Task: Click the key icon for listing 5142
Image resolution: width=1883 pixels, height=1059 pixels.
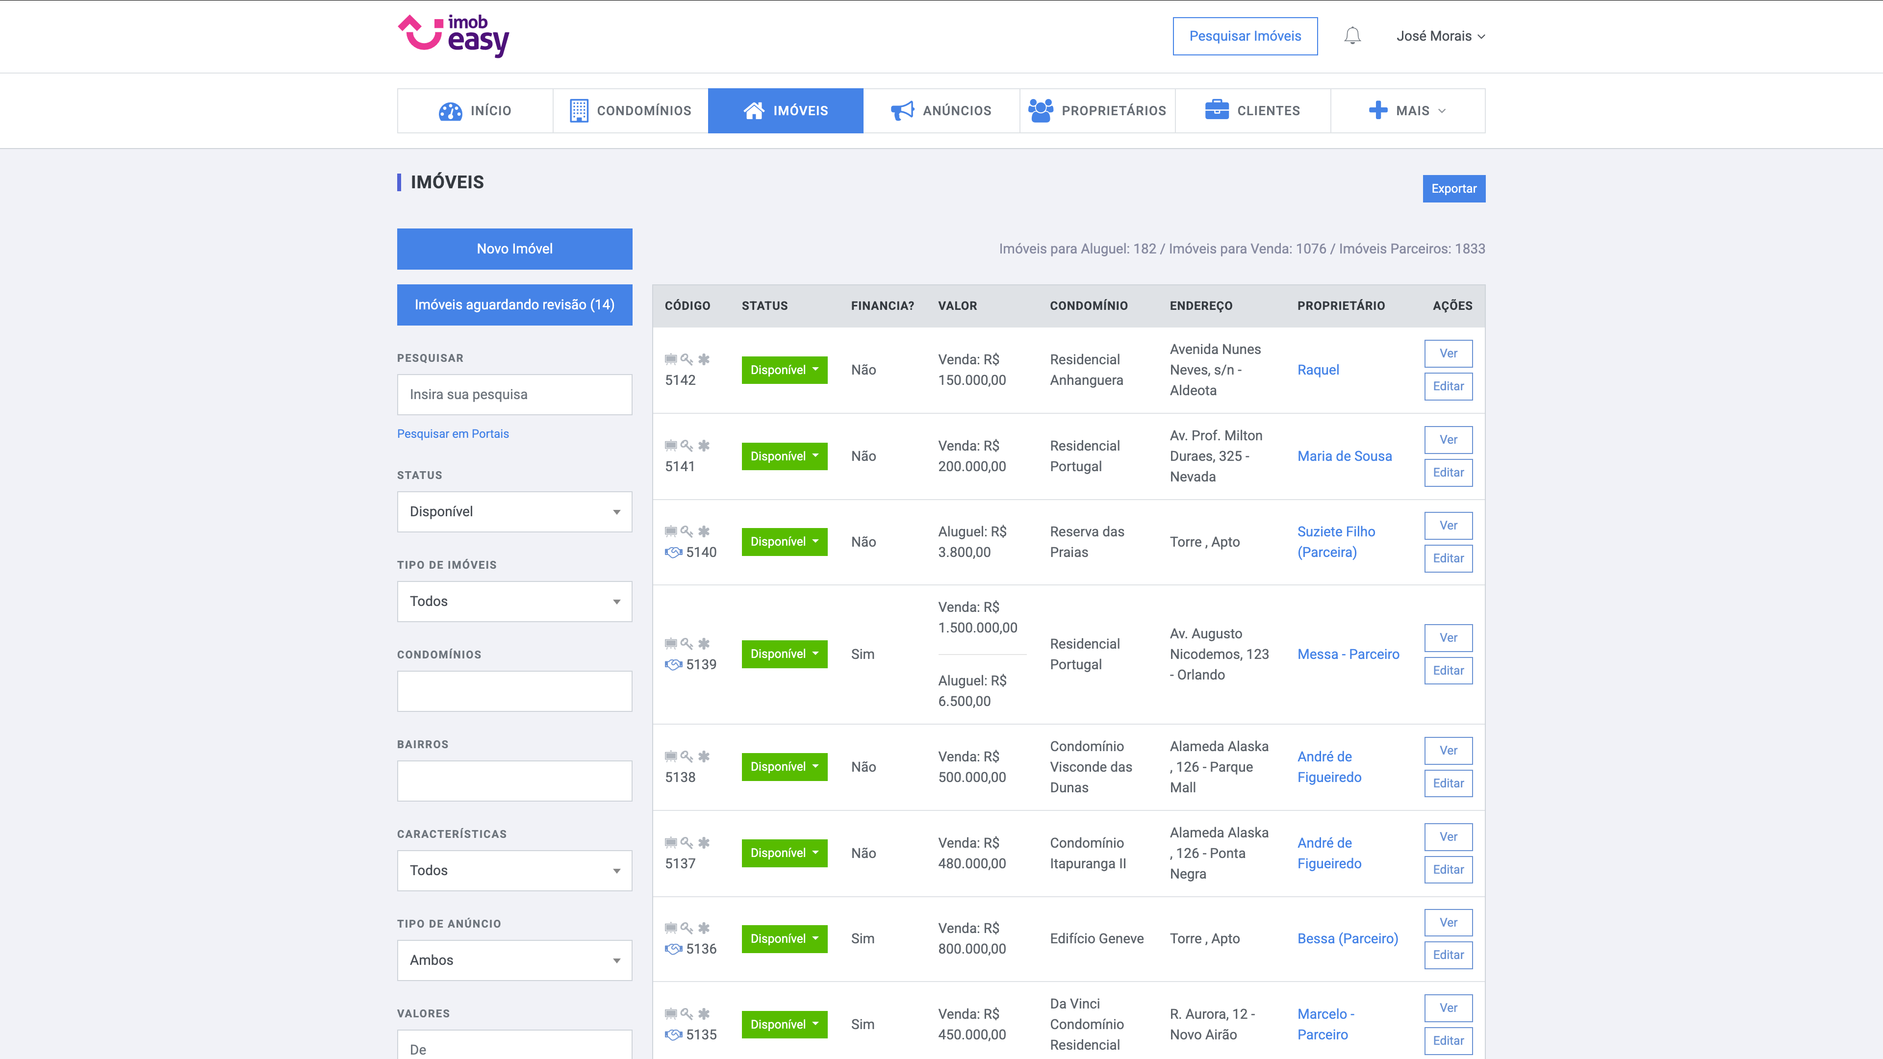Action: click(687, 359)
